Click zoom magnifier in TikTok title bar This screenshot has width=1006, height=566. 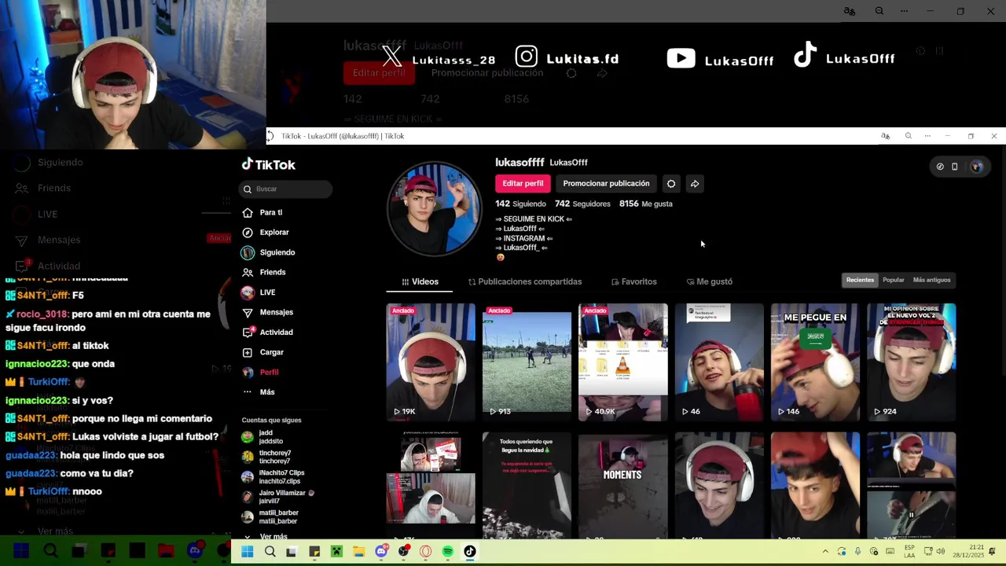point(909,136)
